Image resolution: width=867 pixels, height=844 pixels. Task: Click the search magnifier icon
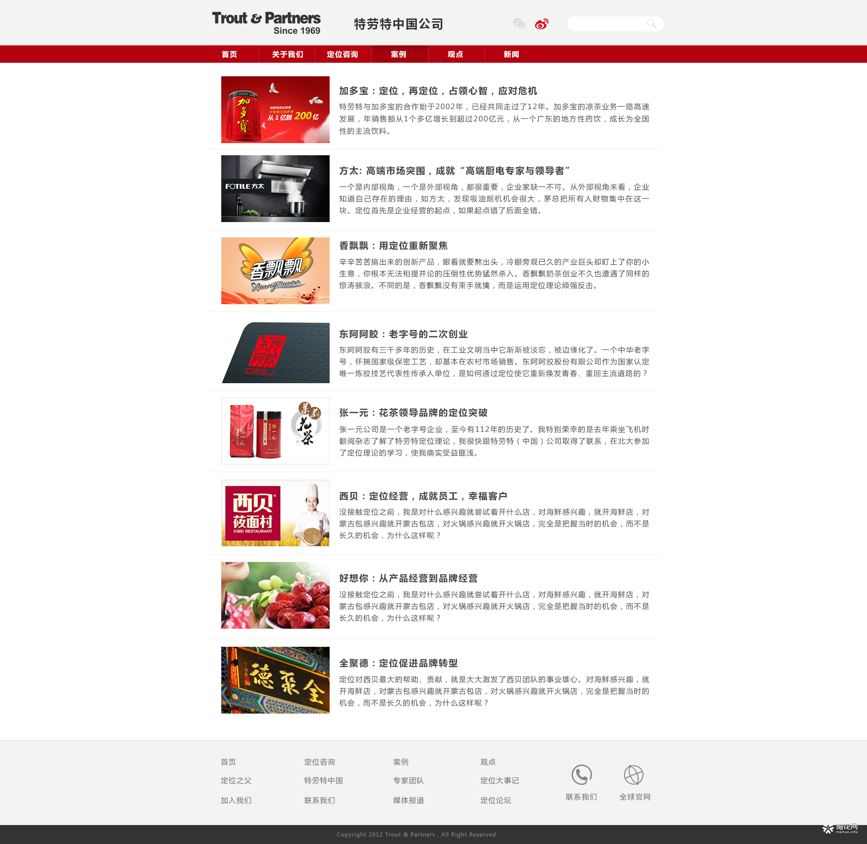(x=651, y=23)
